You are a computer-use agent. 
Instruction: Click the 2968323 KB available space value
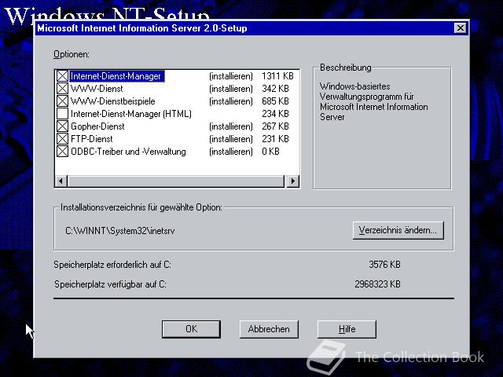pos(377,284)
